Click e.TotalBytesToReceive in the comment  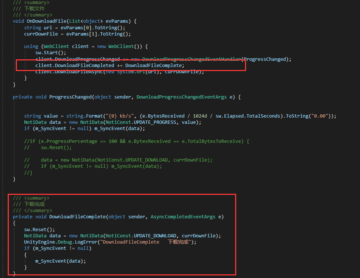(x=211, y=141)
